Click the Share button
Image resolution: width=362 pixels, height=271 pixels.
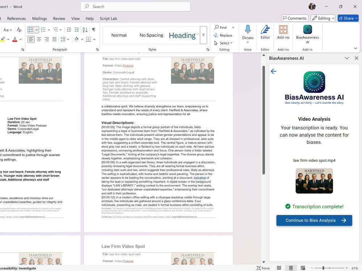coord(348,18)
